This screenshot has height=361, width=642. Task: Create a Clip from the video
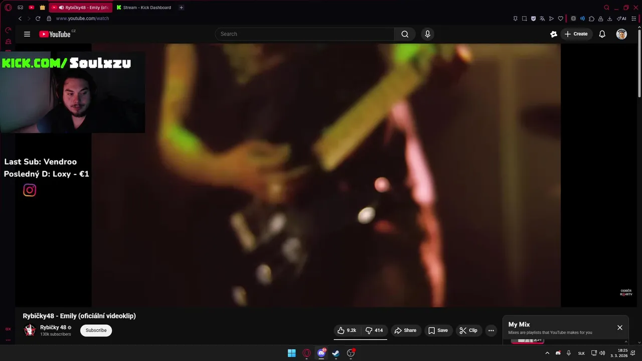468,330
